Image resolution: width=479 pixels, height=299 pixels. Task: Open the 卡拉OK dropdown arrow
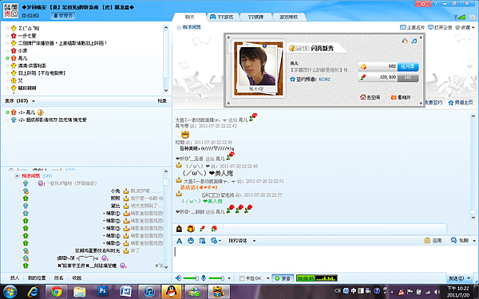point(267,278)
